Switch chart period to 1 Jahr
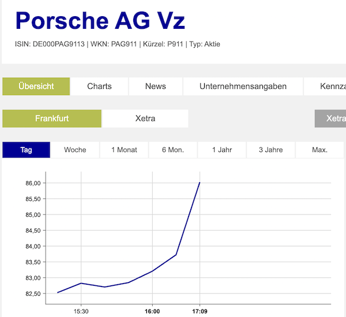The width and height of the screenshot is (346, 317). tap(222, 150)
